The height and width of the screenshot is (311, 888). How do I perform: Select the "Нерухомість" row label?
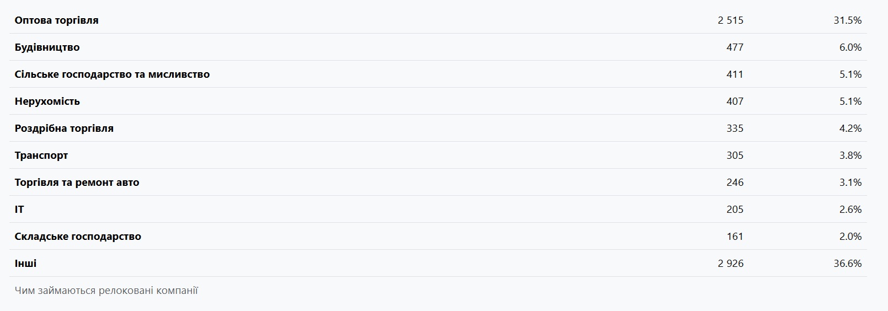[x=47, y=101]
